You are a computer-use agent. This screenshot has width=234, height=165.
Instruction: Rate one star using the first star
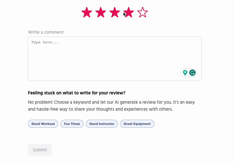86,13
